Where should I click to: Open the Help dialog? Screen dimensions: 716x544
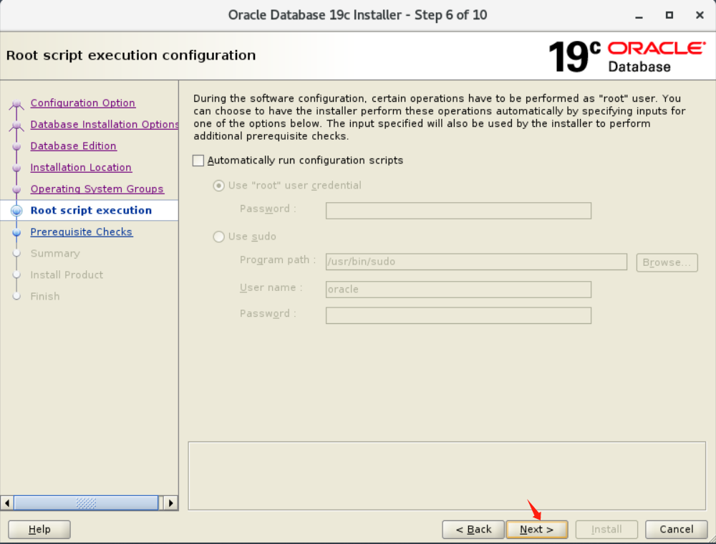coord(39,530)
